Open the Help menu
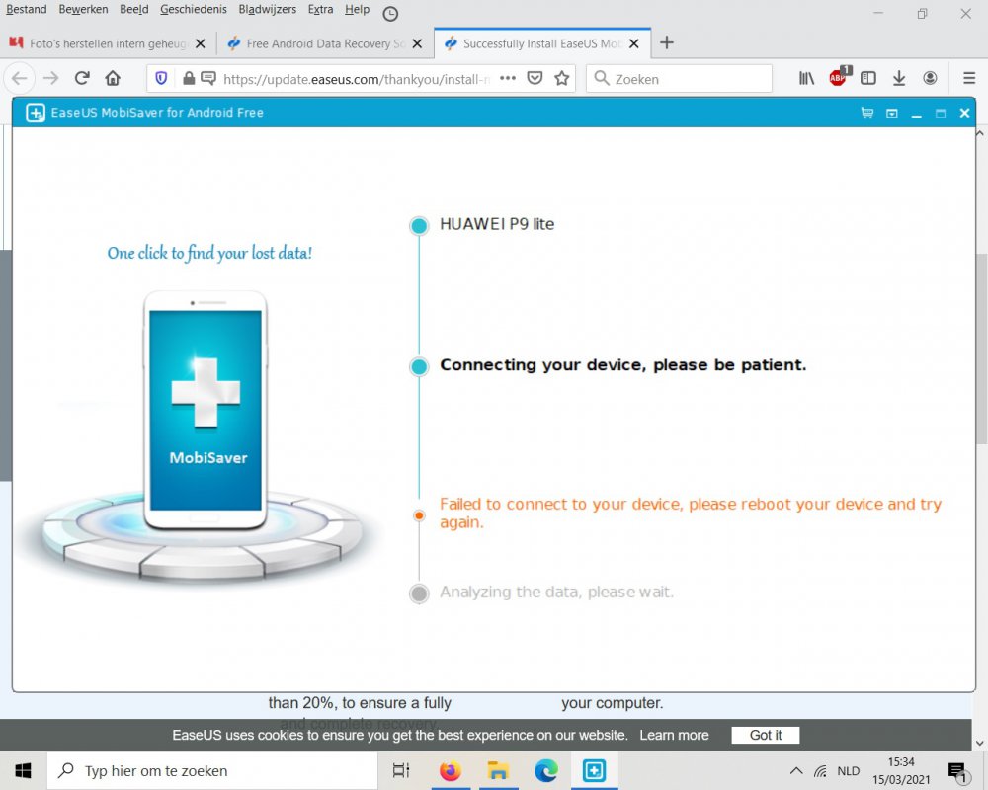 357,10
